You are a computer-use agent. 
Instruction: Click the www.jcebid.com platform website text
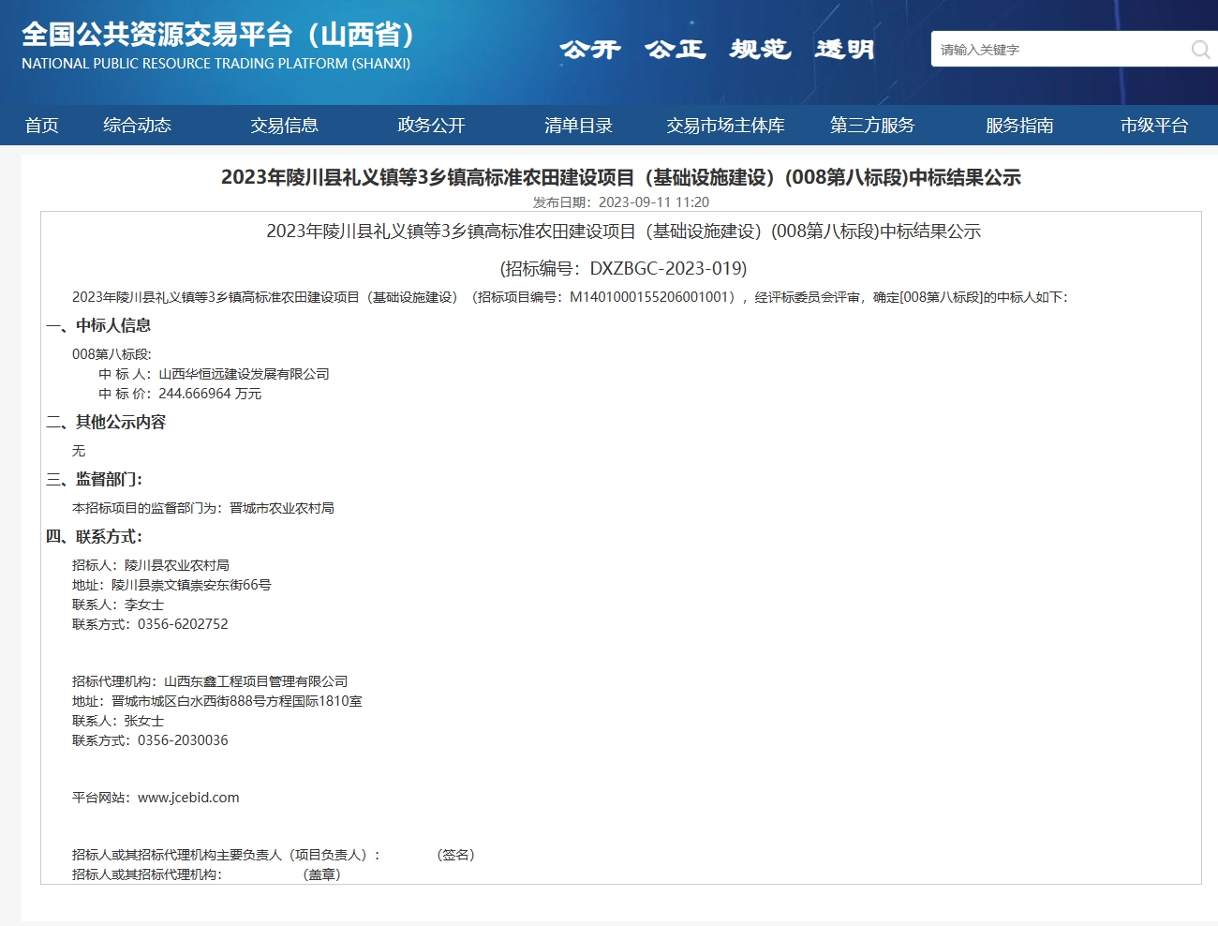[188, 798]
